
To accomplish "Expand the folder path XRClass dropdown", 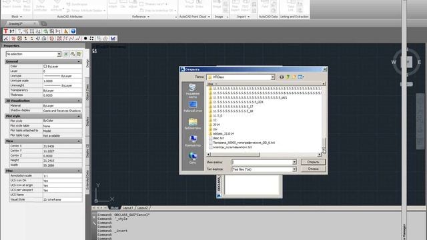I will click(x=273, y=77).
